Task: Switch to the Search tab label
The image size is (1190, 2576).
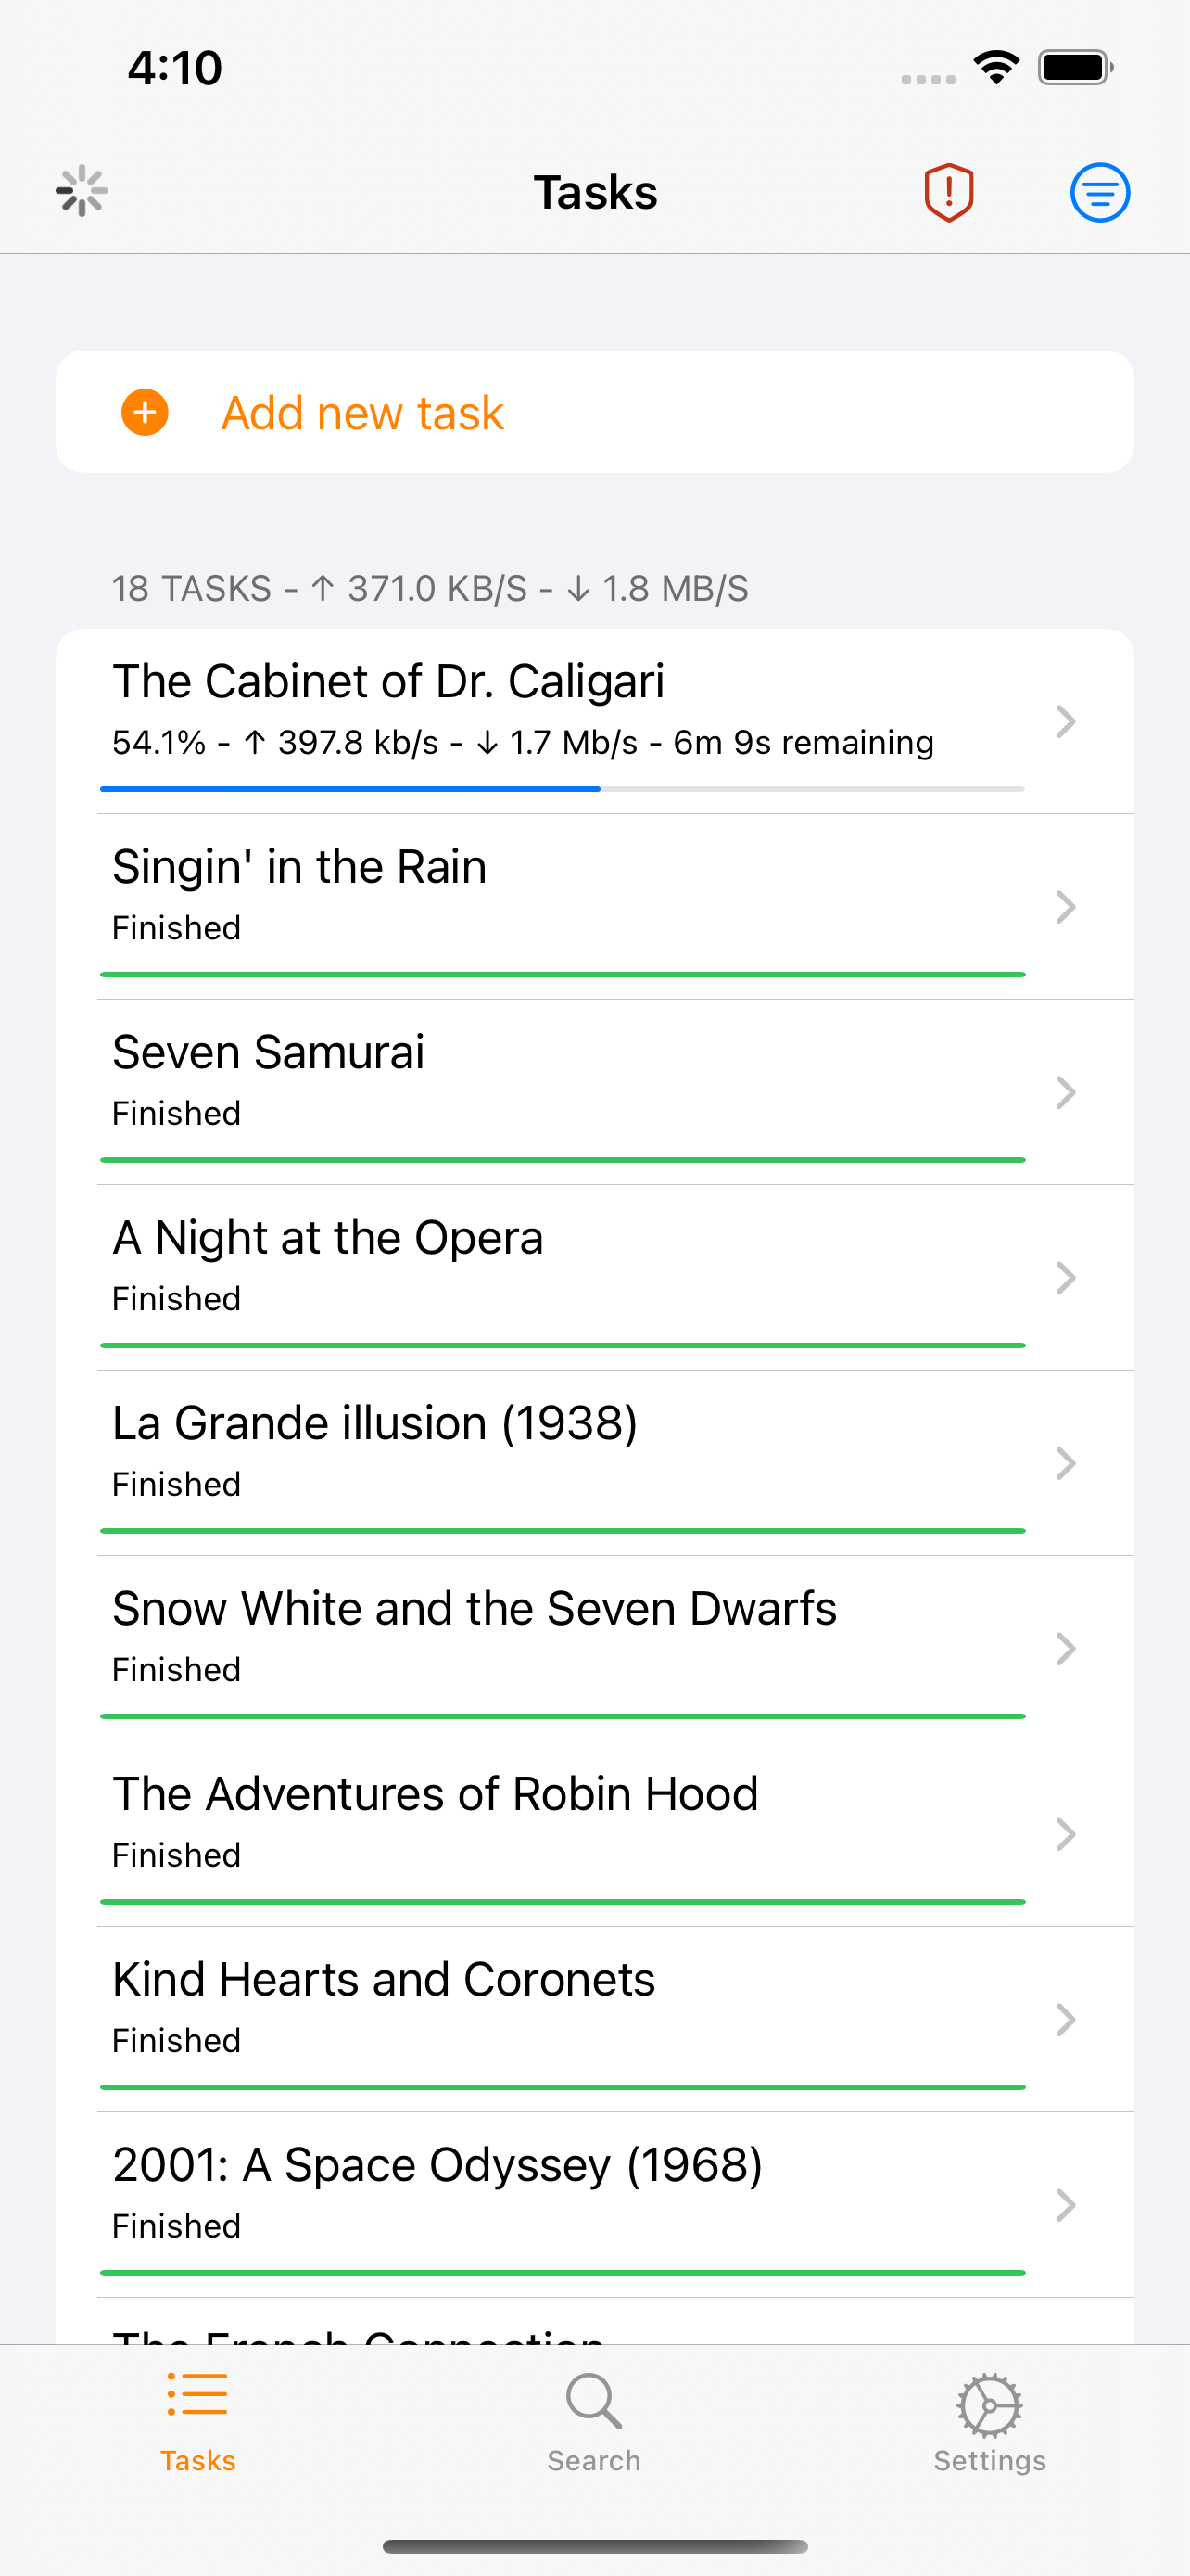Action: [x=593, y=2460]
